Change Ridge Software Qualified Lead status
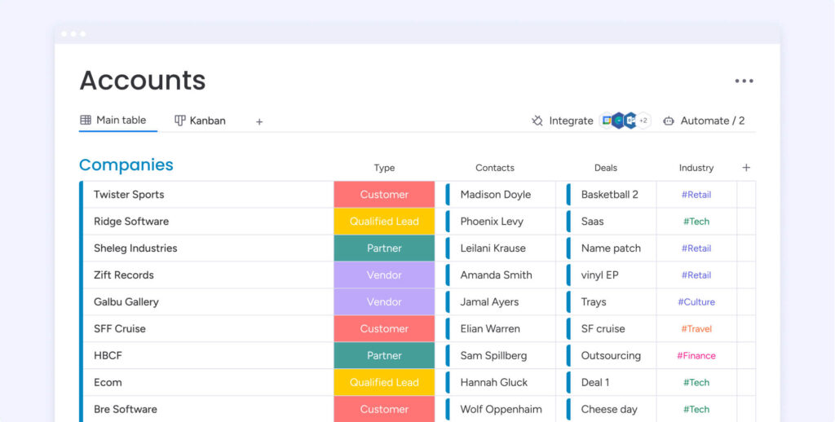 (384, 222)
